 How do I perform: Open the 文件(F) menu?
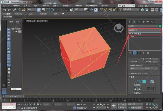(x=6, y=6)
